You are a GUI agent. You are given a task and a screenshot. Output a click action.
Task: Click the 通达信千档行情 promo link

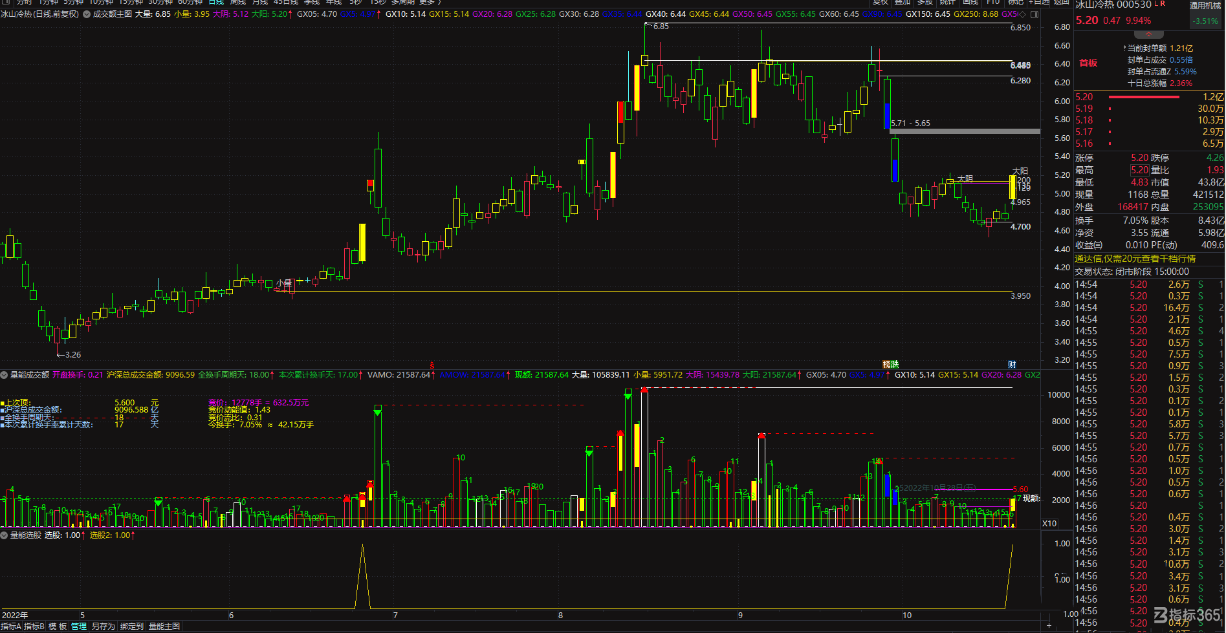(x=1135, y=259)
